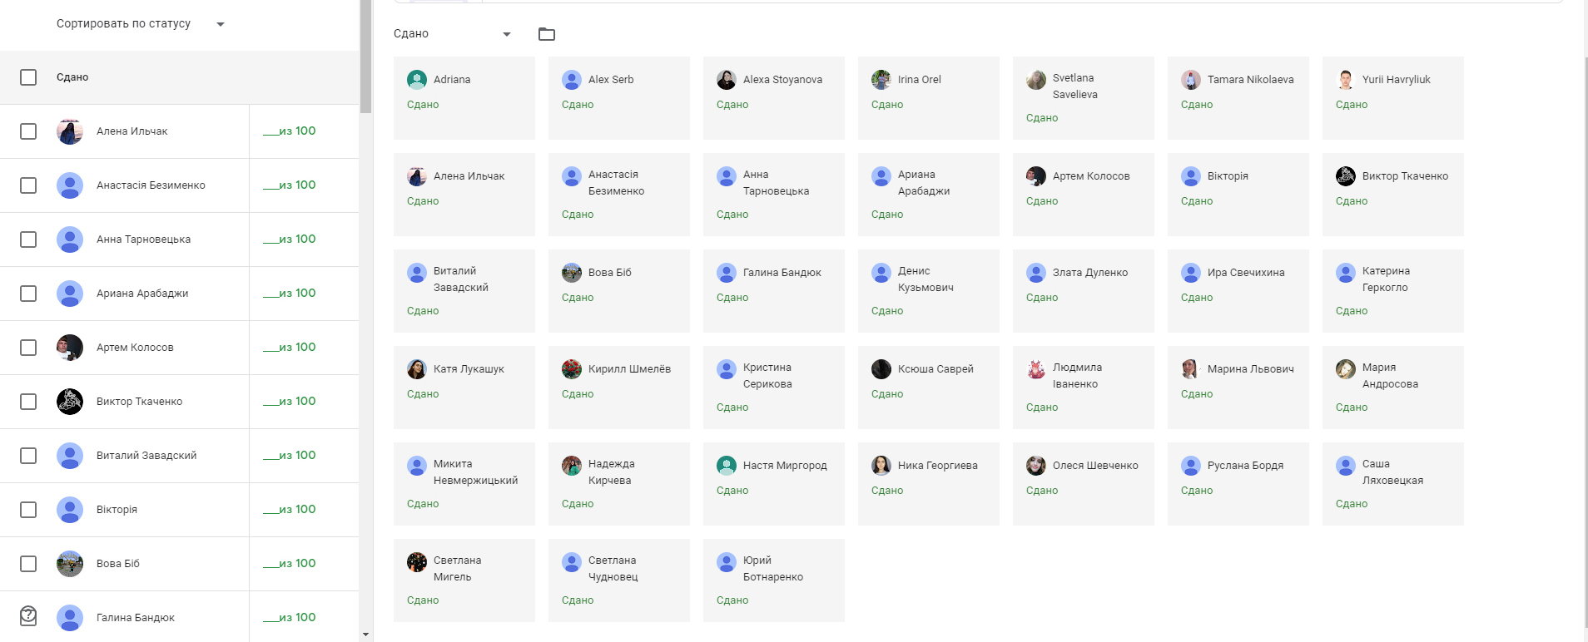This screenshot has height=642, width=1588.
Task: Click Виктор Ткаченко's avatar in student list
Action: point(70,402)
